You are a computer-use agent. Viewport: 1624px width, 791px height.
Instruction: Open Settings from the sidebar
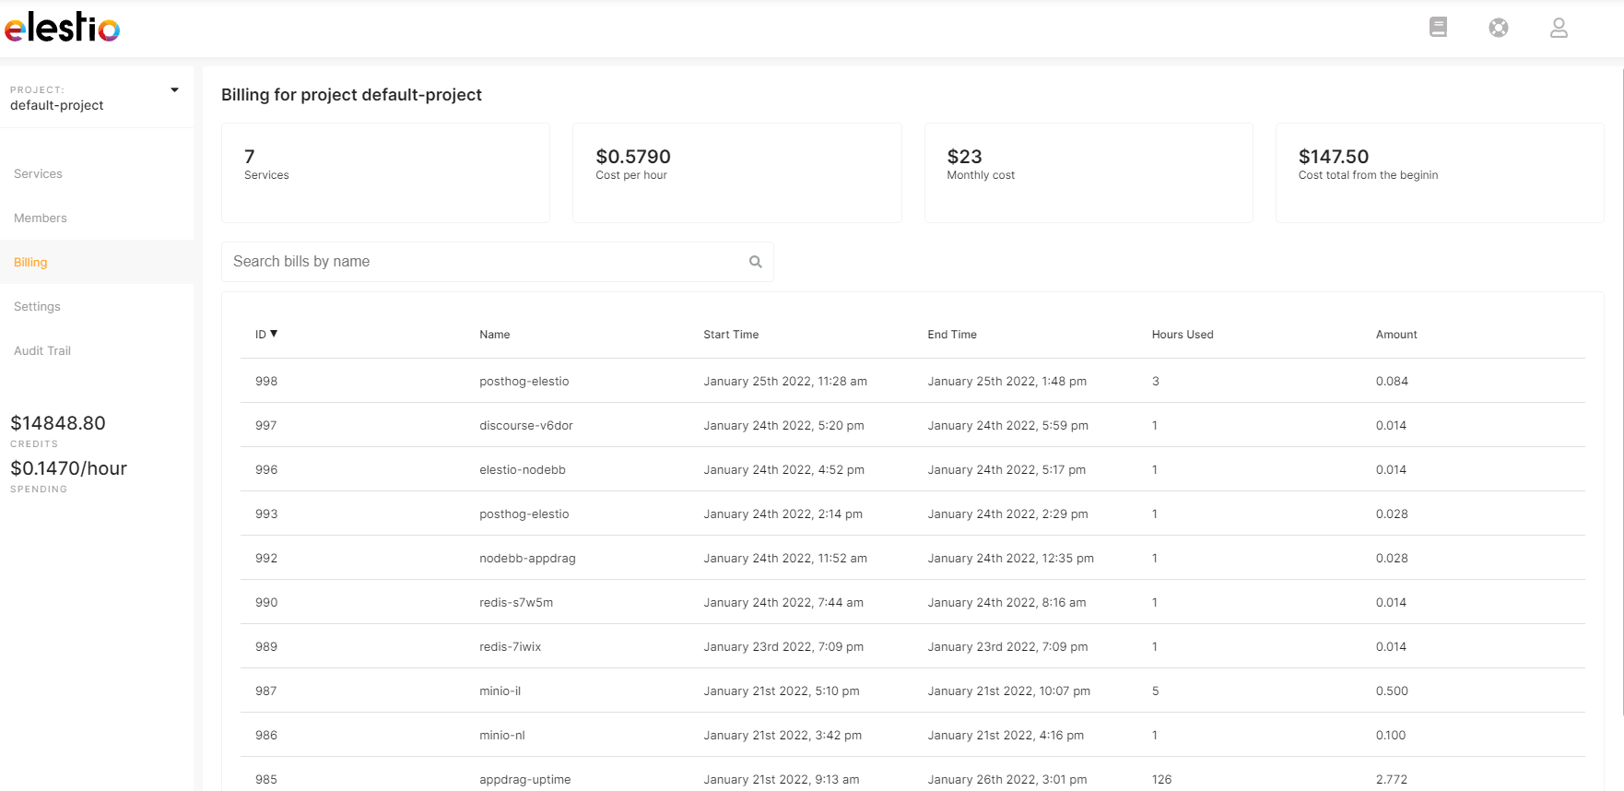(37, 306)
